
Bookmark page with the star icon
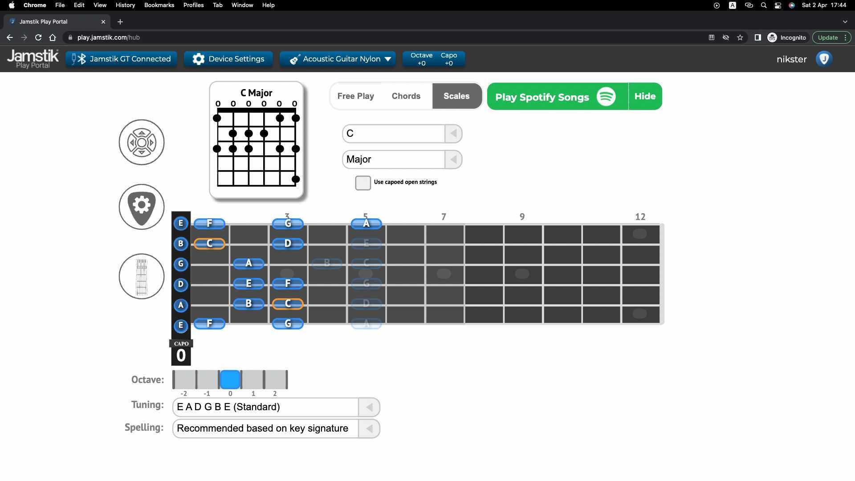pos(740,37)
